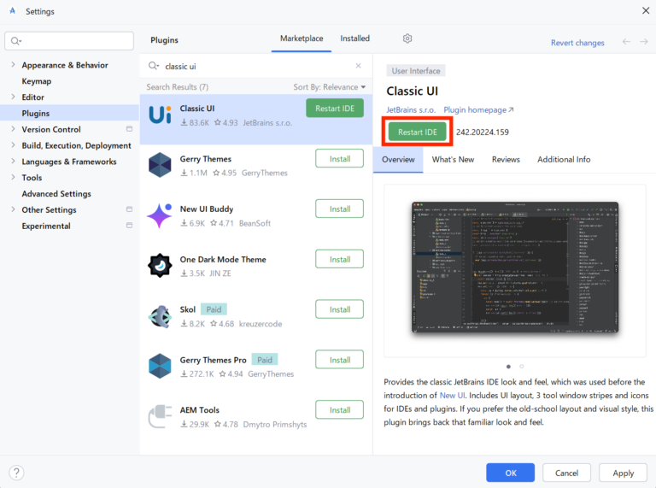The image size is (656, 488).
Task: Click the Version Control project-level icon
Action: click(129, 129)
